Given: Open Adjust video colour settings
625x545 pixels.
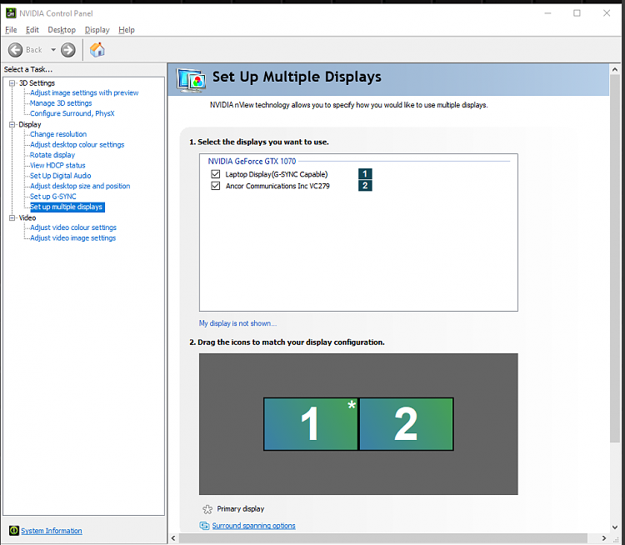Looking at the screenshot, I should click(x=73, y=227).
